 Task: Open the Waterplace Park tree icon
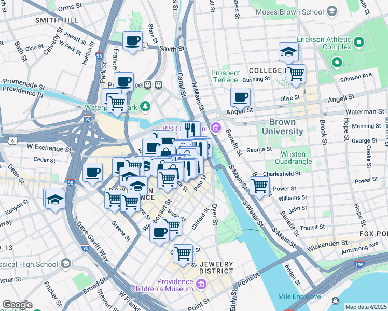pyautogui.click(x=145, y=107)
